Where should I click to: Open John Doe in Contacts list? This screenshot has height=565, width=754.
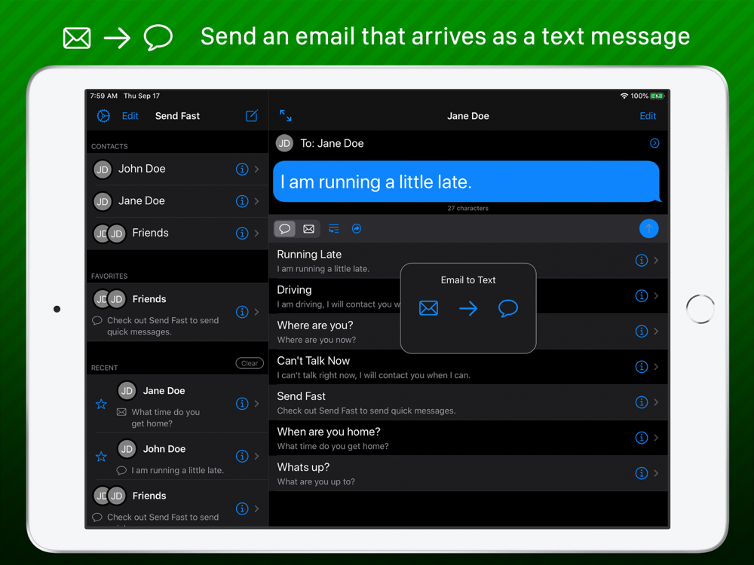tap(177, 169)
